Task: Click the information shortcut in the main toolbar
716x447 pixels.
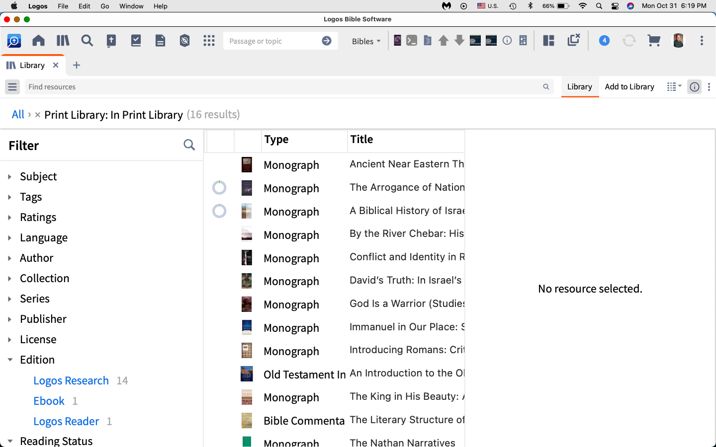Action: click(x=507, y=41)
